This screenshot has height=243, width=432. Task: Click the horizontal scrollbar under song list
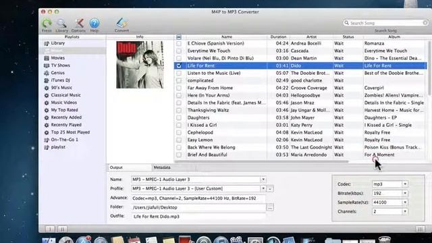(x=262, y=161)
